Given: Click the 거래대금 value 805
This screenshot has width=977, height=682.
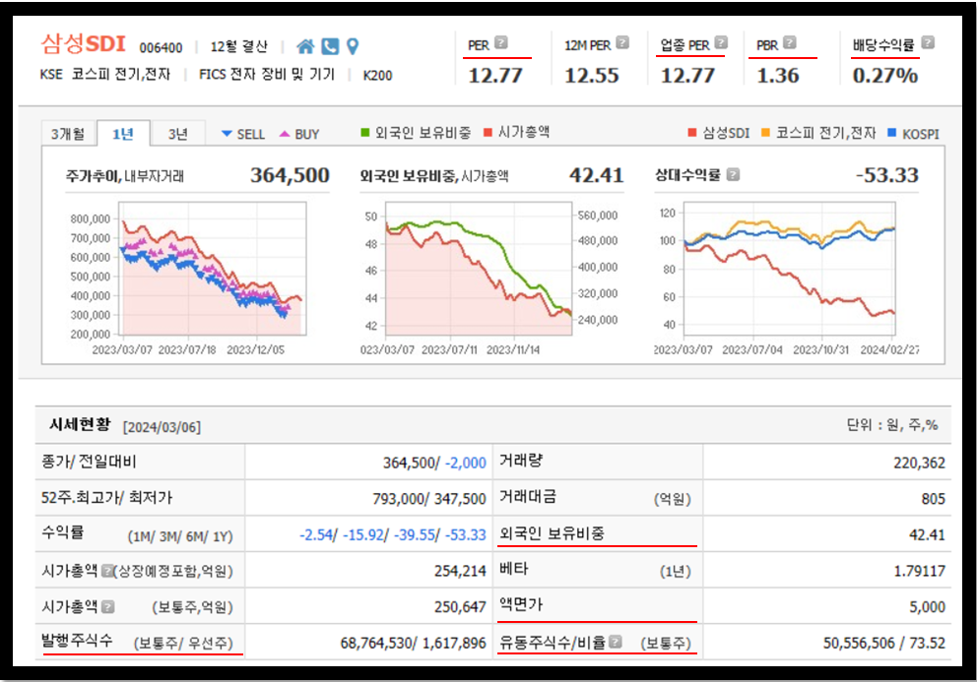Looking at the screenshot, I should [934, 498].
